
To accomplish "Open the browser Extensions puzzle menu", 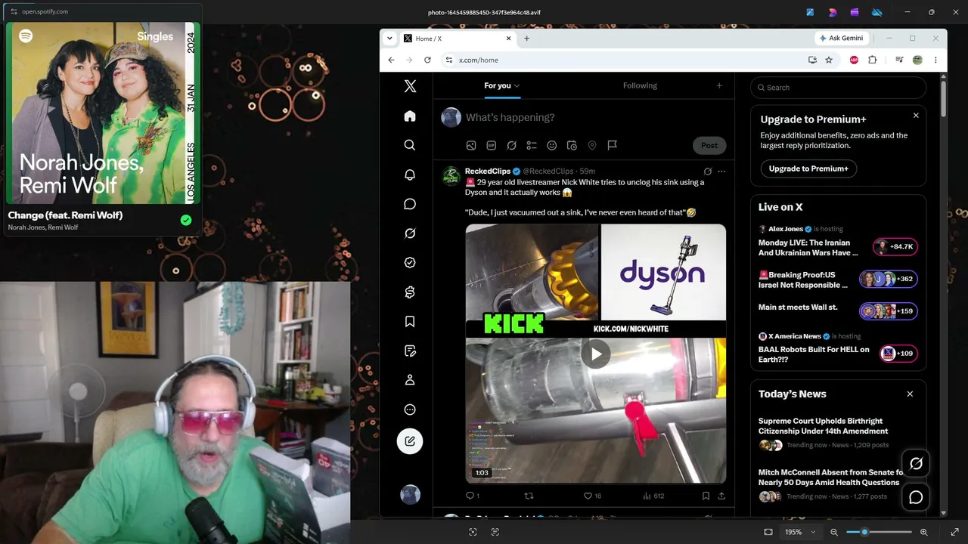I will pyautogui.click(x=872, y=60).
